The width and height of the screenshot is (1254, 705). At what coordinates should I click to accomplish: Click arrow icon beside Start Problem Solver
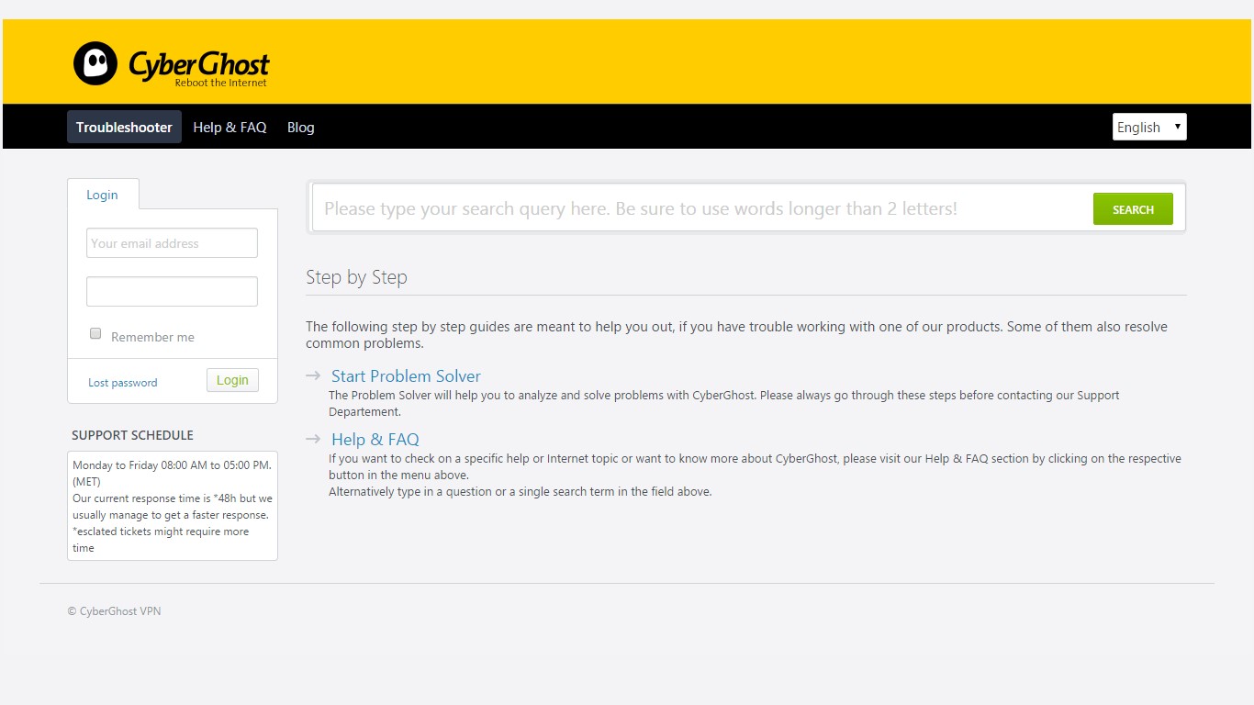[x=313, y=375]
